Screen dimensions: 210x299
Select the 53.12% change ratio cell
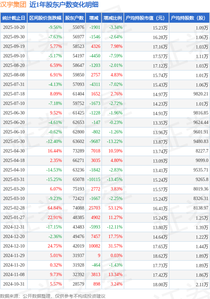click(x=116, y=208)
